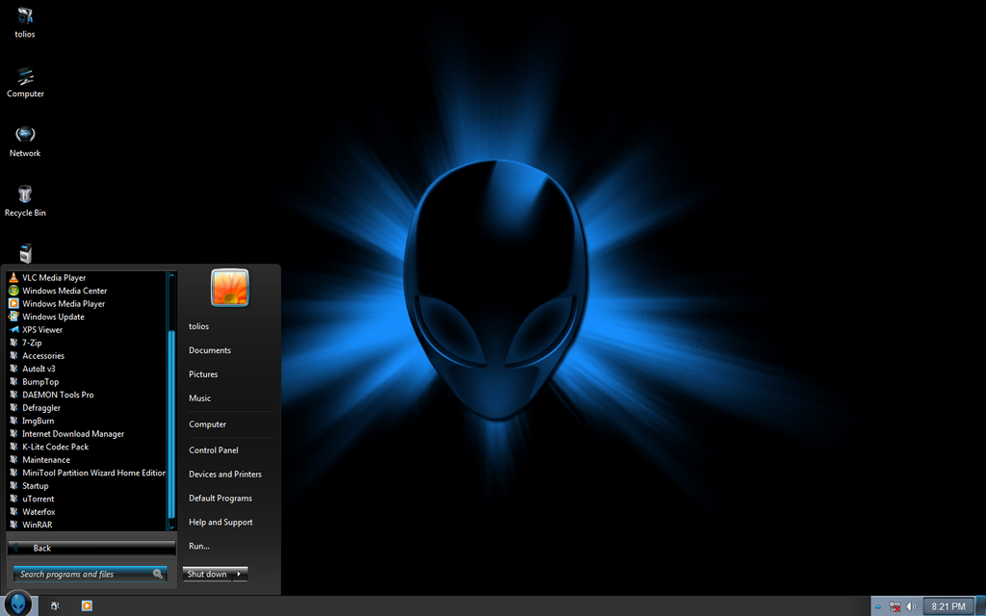Expand the Accessories folder
Image resolution: width=986 pixels, height=616 pixels.
coord(46,355)
